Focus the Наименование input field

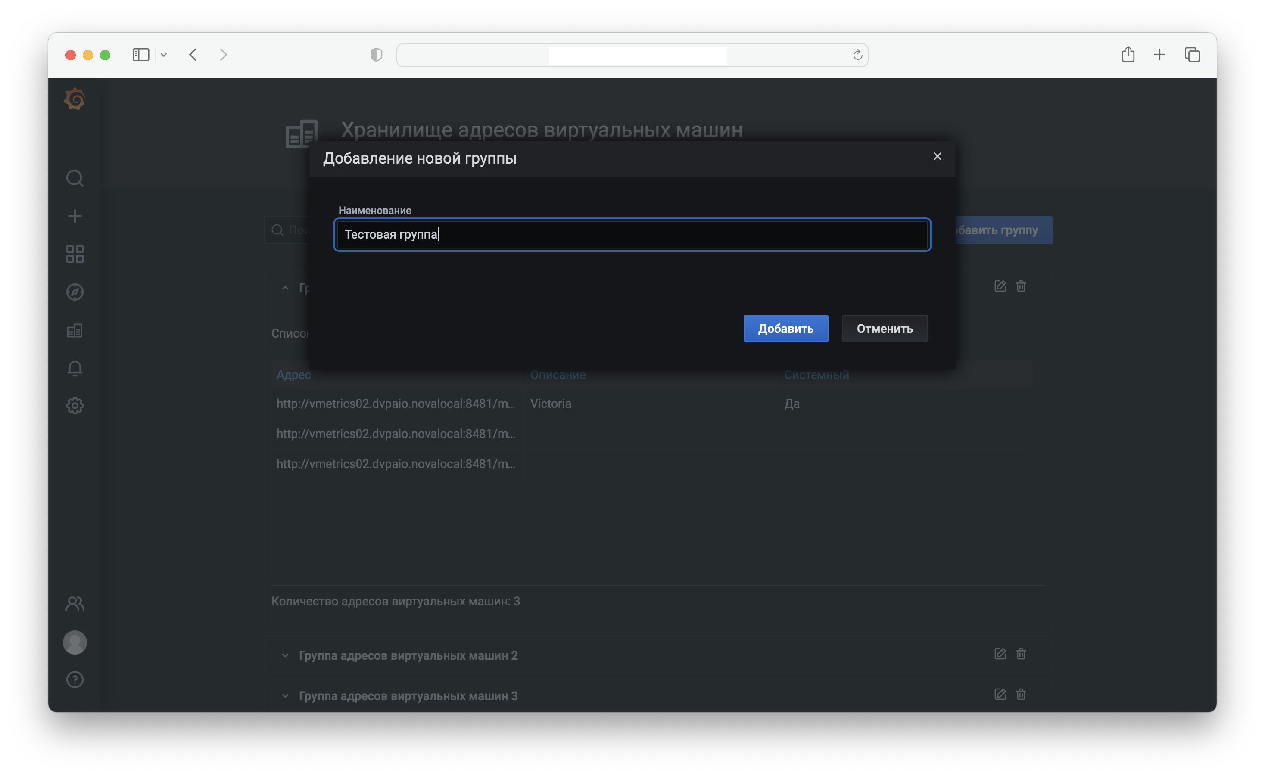[632, 235]
